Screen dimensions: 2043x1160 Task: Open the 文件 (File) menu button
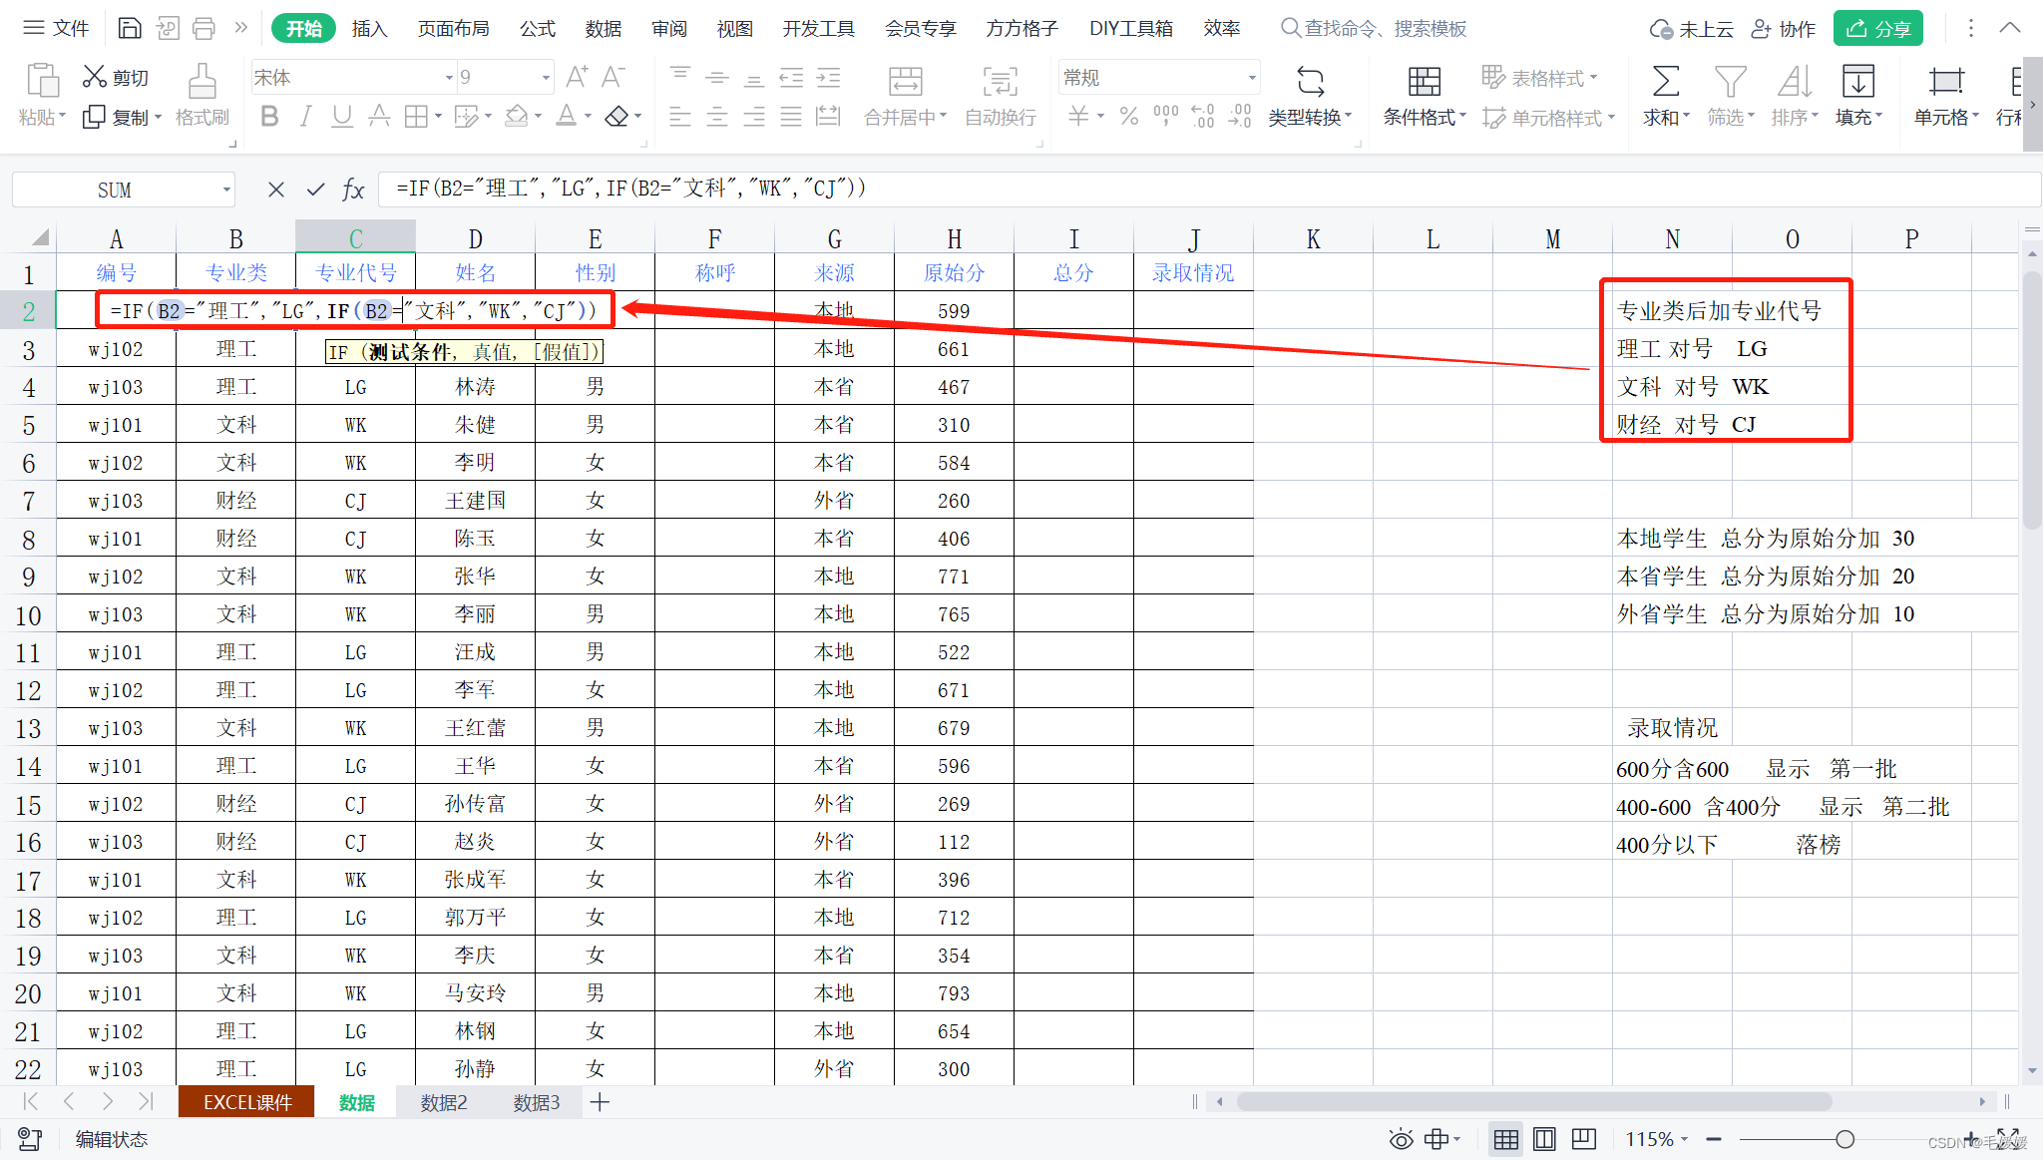click(x=56, y=28)
